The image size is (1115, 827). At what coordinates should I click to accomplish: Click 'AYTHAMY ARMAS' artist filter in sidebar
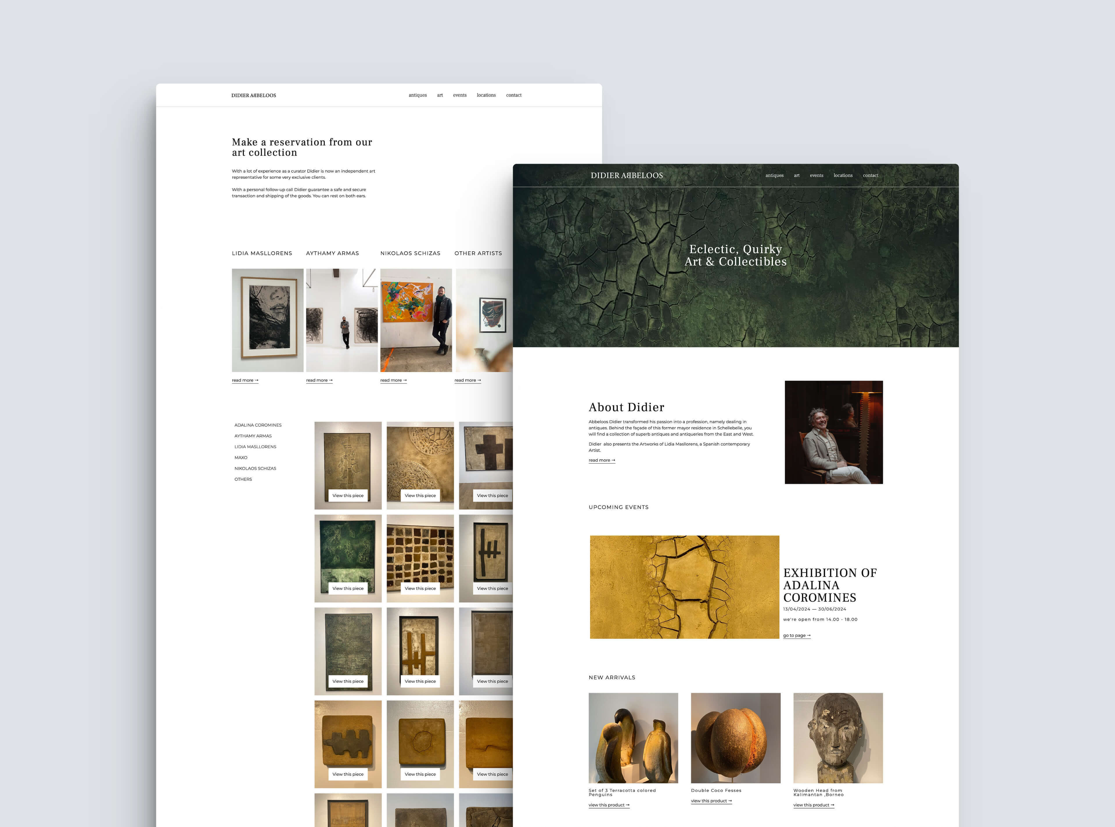(x=253, y=436)
